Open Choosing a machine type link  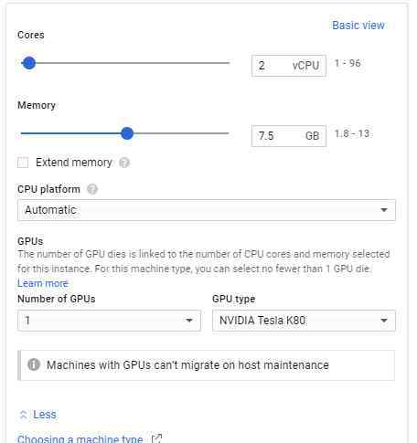[x=80, y=438]
